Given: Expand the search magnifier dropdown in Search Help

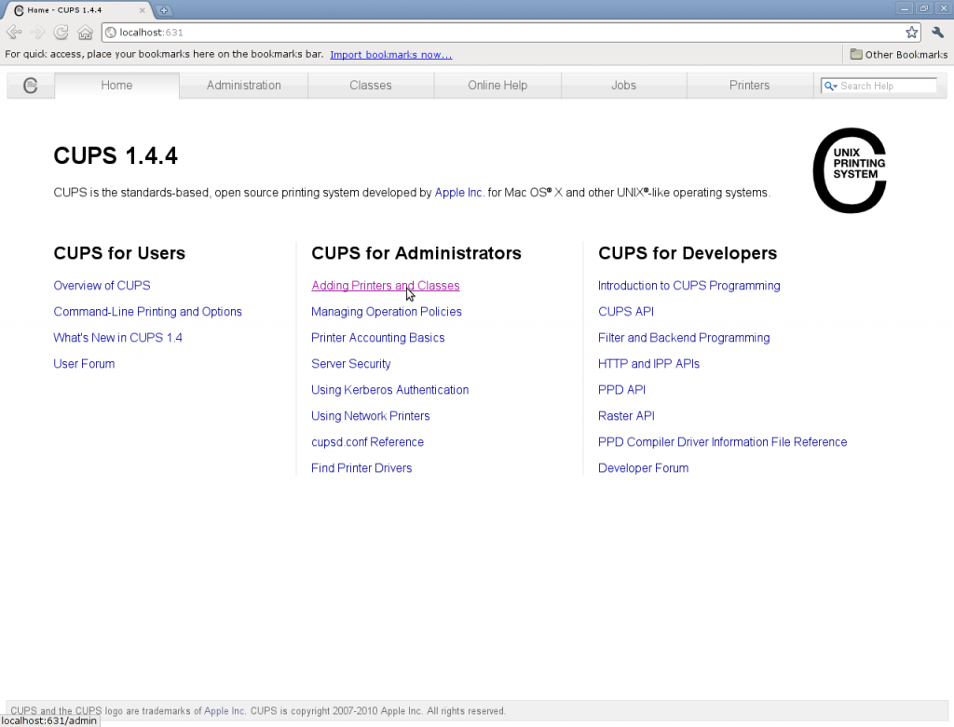Looking at the screenshot, I should (x=830, y=87).
